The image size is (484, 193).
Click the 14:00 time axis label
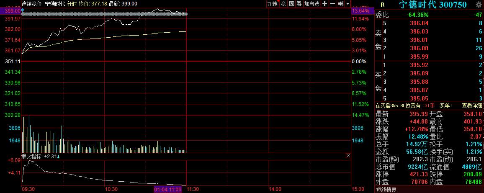tap(275, 189)
